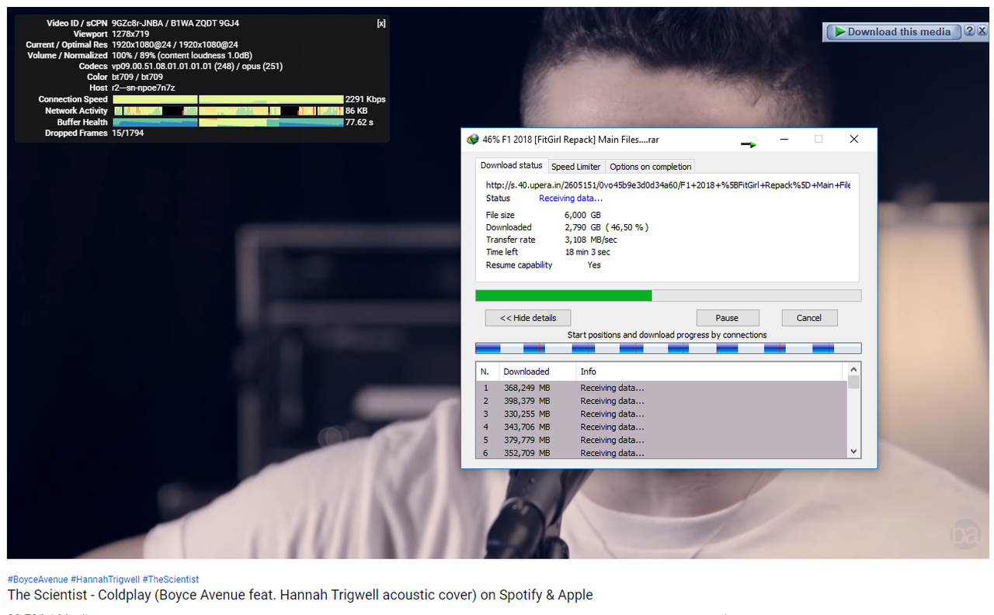Image resolution: width=994 pixels, height=615 pixels.
Task: Click The Scientist video title
Action: [300, 595]
